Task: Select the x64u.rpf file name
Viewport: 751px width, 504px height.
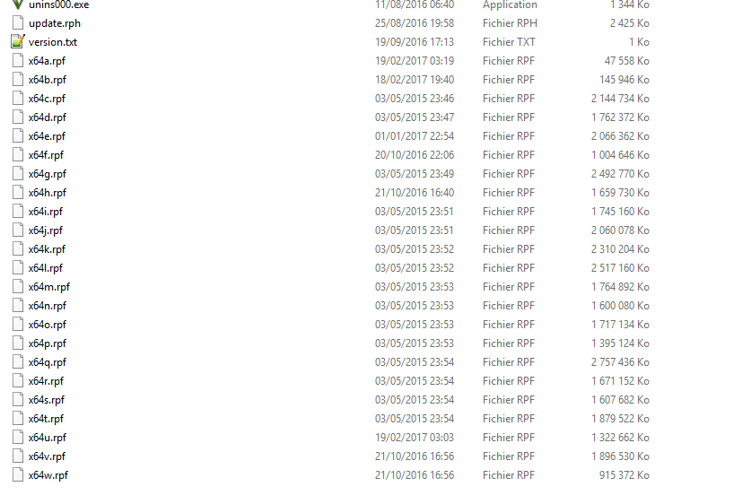Action: click(x=47, y=438)
